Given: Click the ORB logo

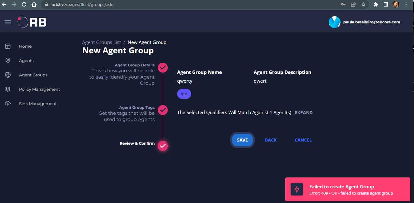Looking at the screenshot, I should pyautogui.click(x=32, y=22).
